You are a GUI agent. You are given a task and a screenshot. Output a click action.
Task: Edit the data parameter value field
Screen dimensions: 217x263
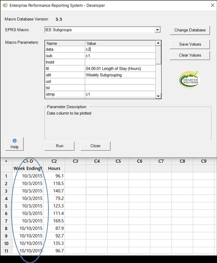click(120, 50)
